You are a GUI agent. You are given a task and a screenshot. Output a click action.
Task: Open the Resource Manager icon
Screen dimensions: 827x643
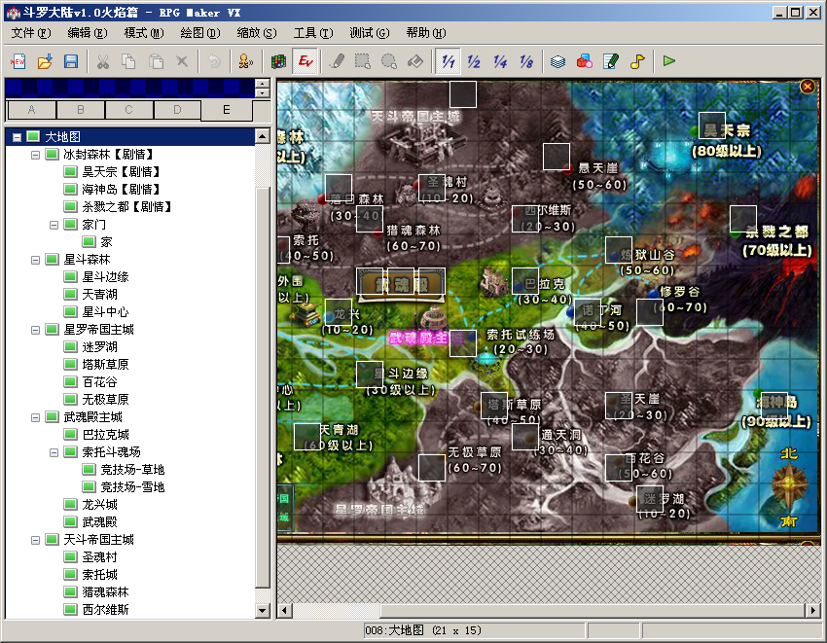[x=585, y=61]
